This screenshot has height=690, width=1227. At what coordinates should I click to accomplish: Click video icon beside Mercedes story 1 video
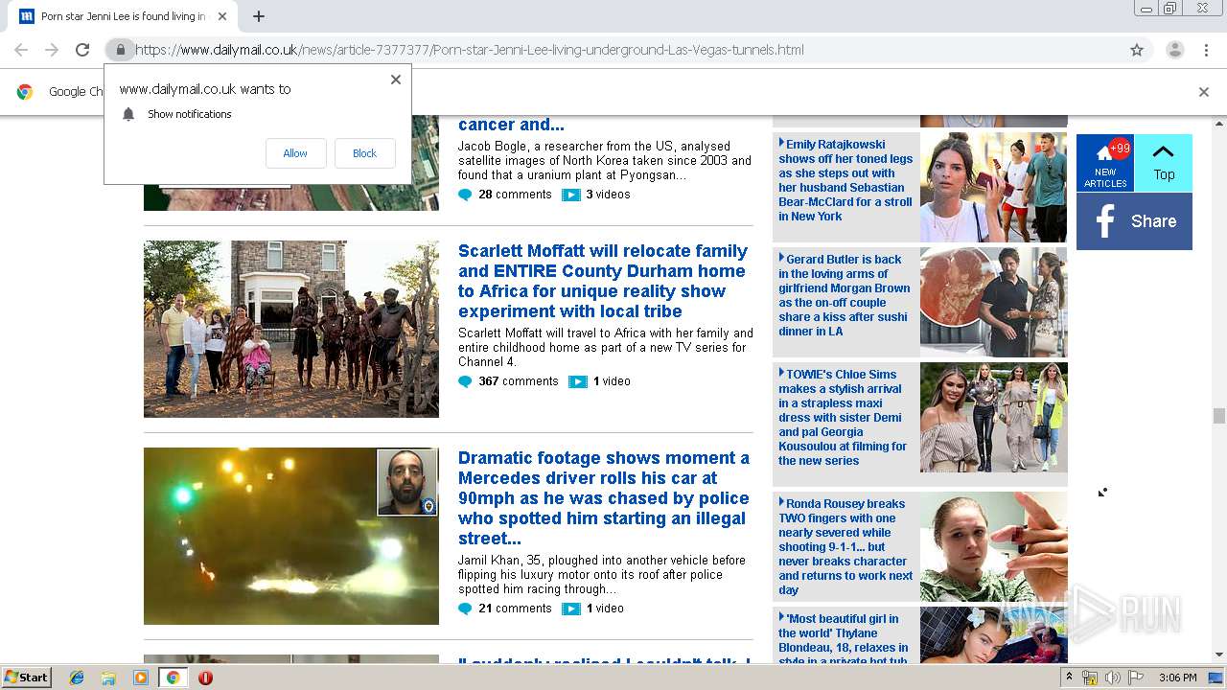pyautogui.click(x=571, y=609)
